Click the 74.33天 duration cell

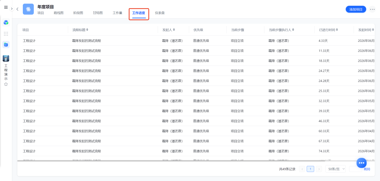click(x=324, y=151)
